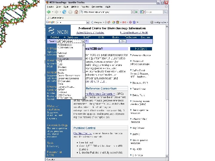Click the Go button next to the search field
215x161 pixels.
(123, 41)
